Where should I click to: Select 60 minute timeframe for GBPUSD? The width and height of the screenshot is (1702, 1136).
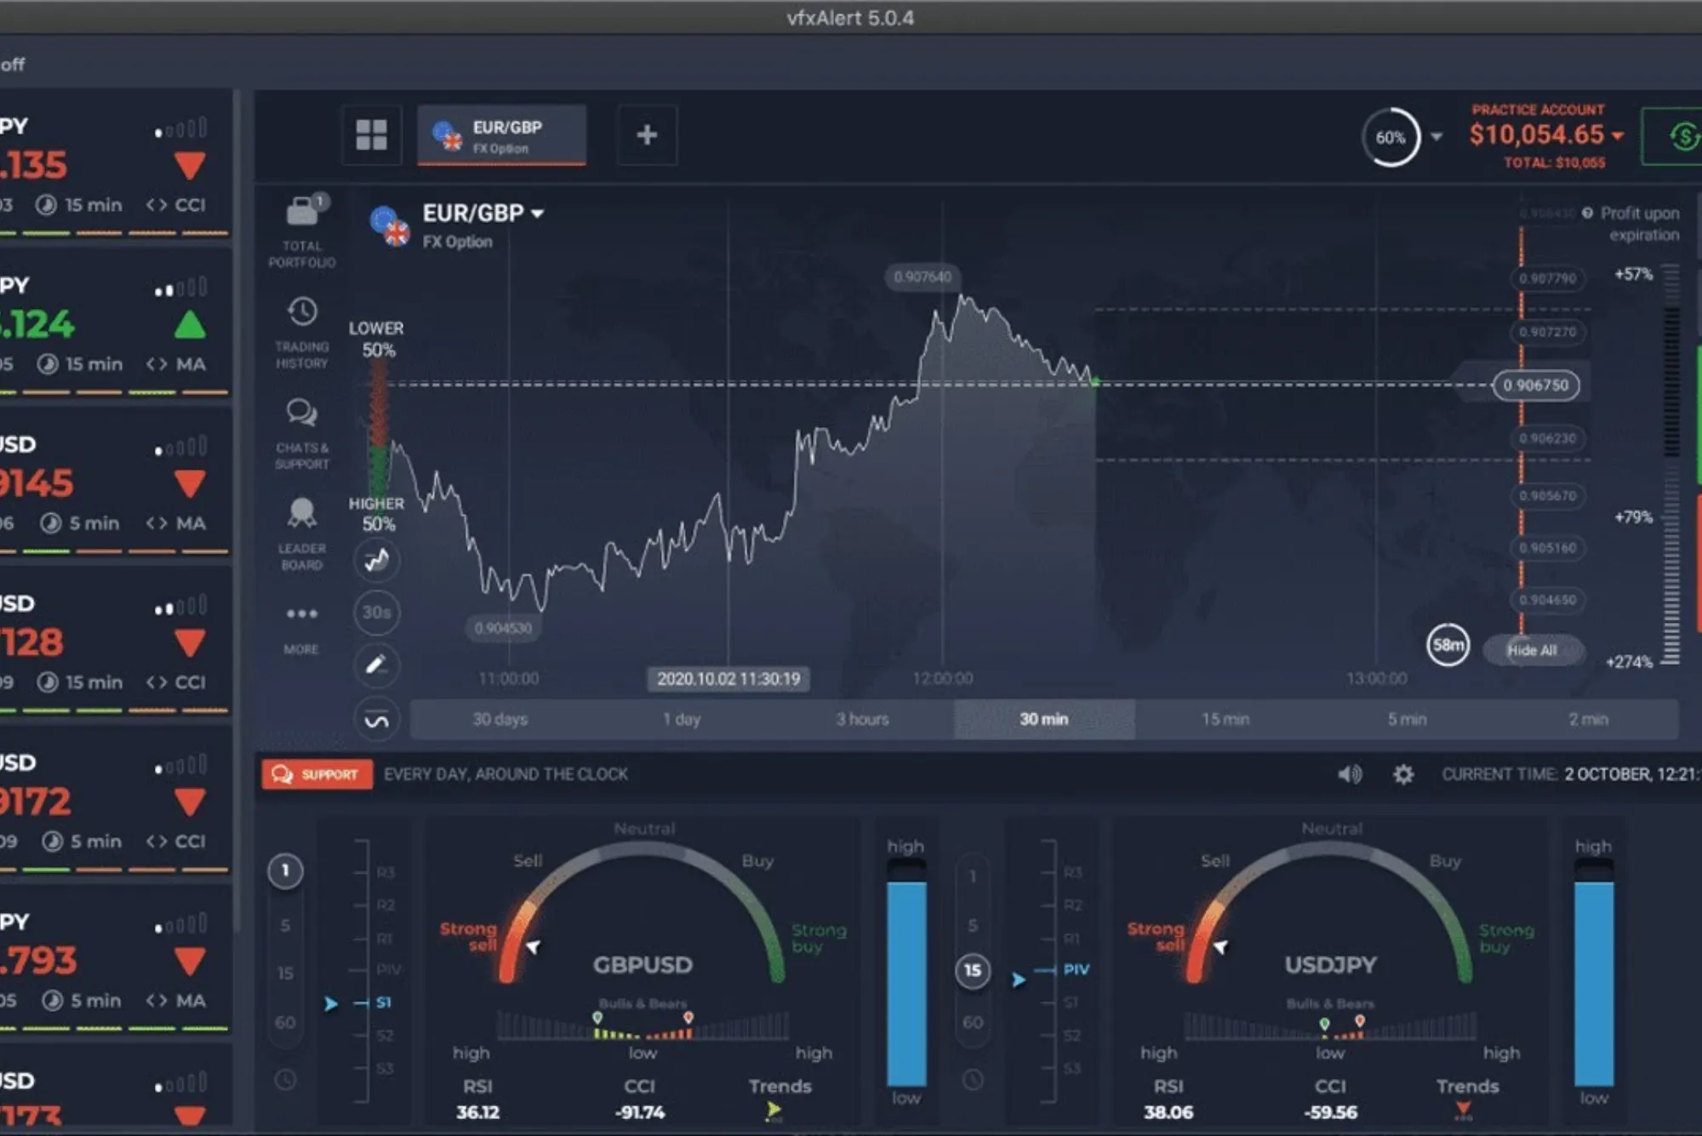285,1022
